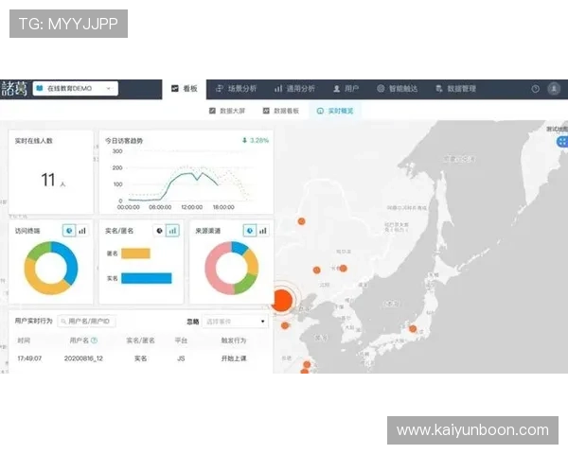The height and width of the screenshot is (454, 568).
Task: Click the help icon beside 用户名 column
Action: pos(94,340)
